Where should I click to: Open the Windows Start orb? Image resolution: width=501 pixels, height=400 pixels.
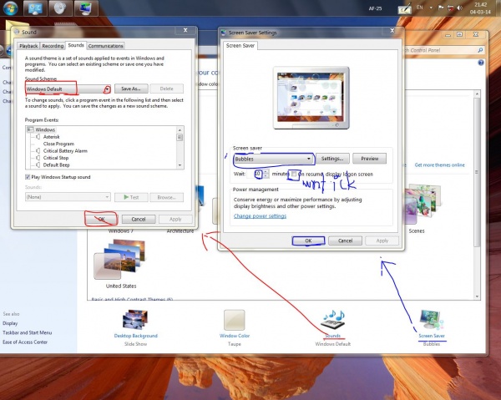[x=10, y=8]
